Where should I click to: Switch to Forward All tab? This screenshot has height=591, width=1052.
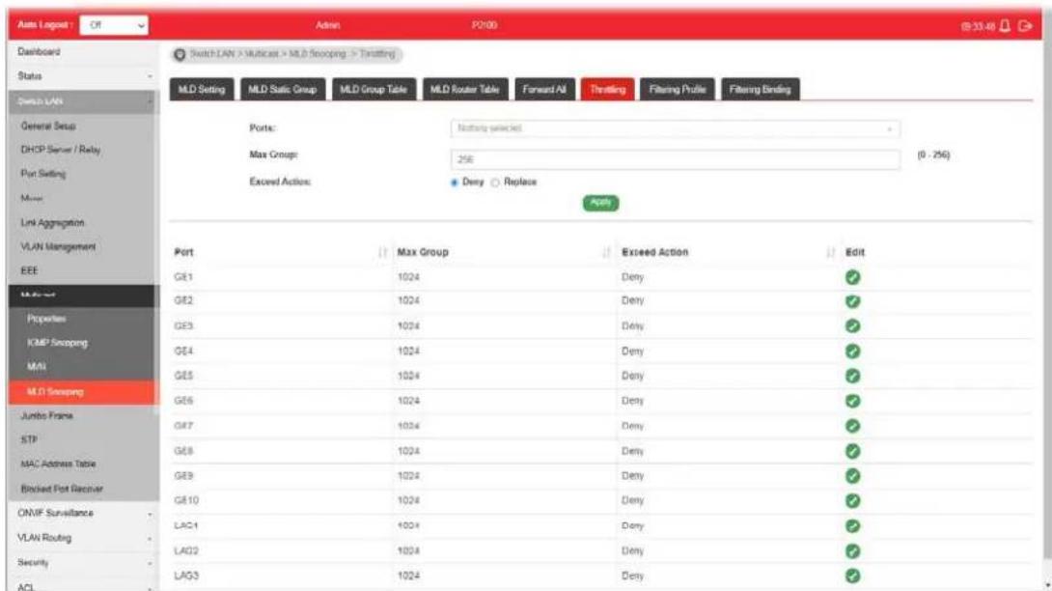point(544,89)
